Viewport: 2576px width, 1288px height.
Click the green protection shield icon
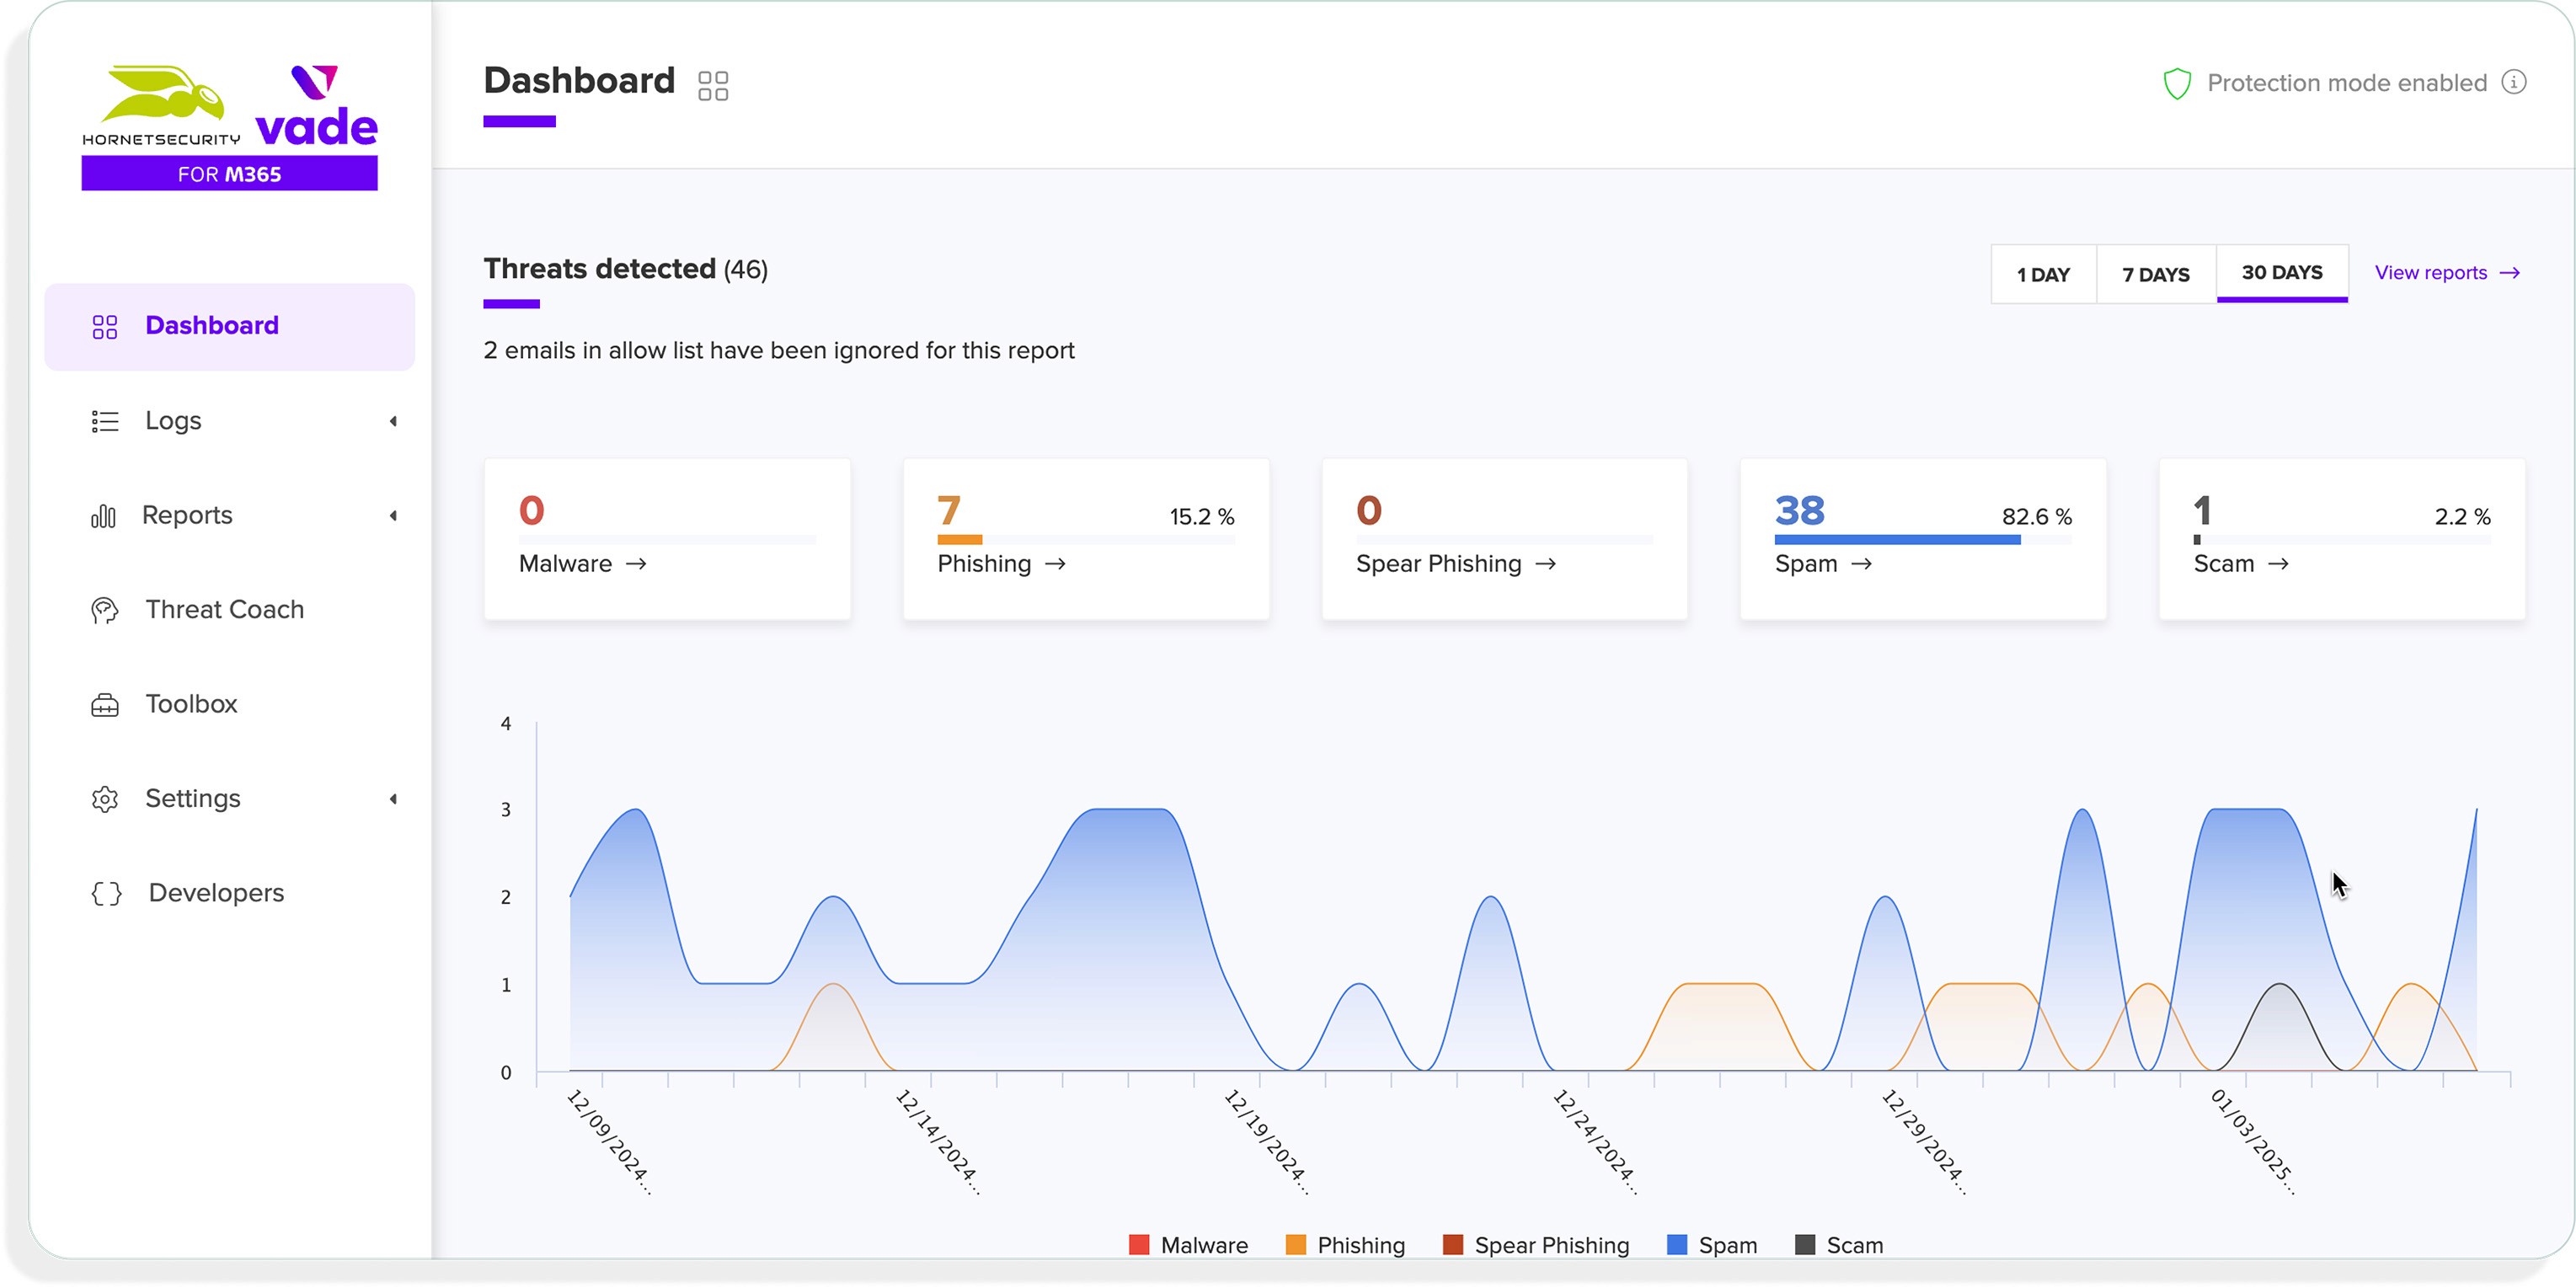[x=2177, y=83]
